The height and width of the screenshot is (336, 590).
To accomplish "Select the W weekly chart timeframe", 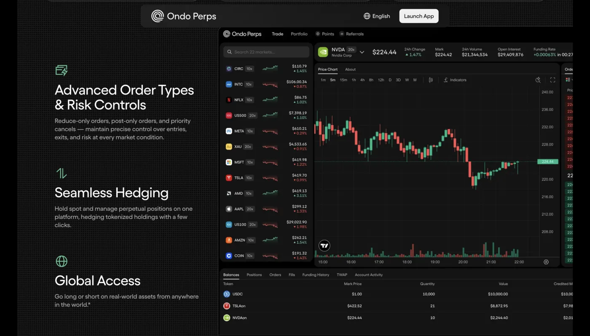I will click(x=407, y=80).
